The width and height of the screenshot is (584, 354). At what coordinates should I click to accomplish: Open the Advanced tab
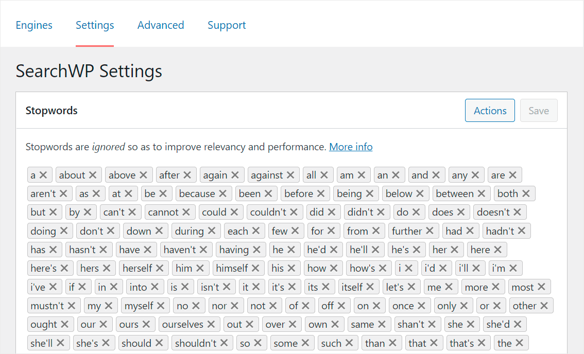click(161, 25)
